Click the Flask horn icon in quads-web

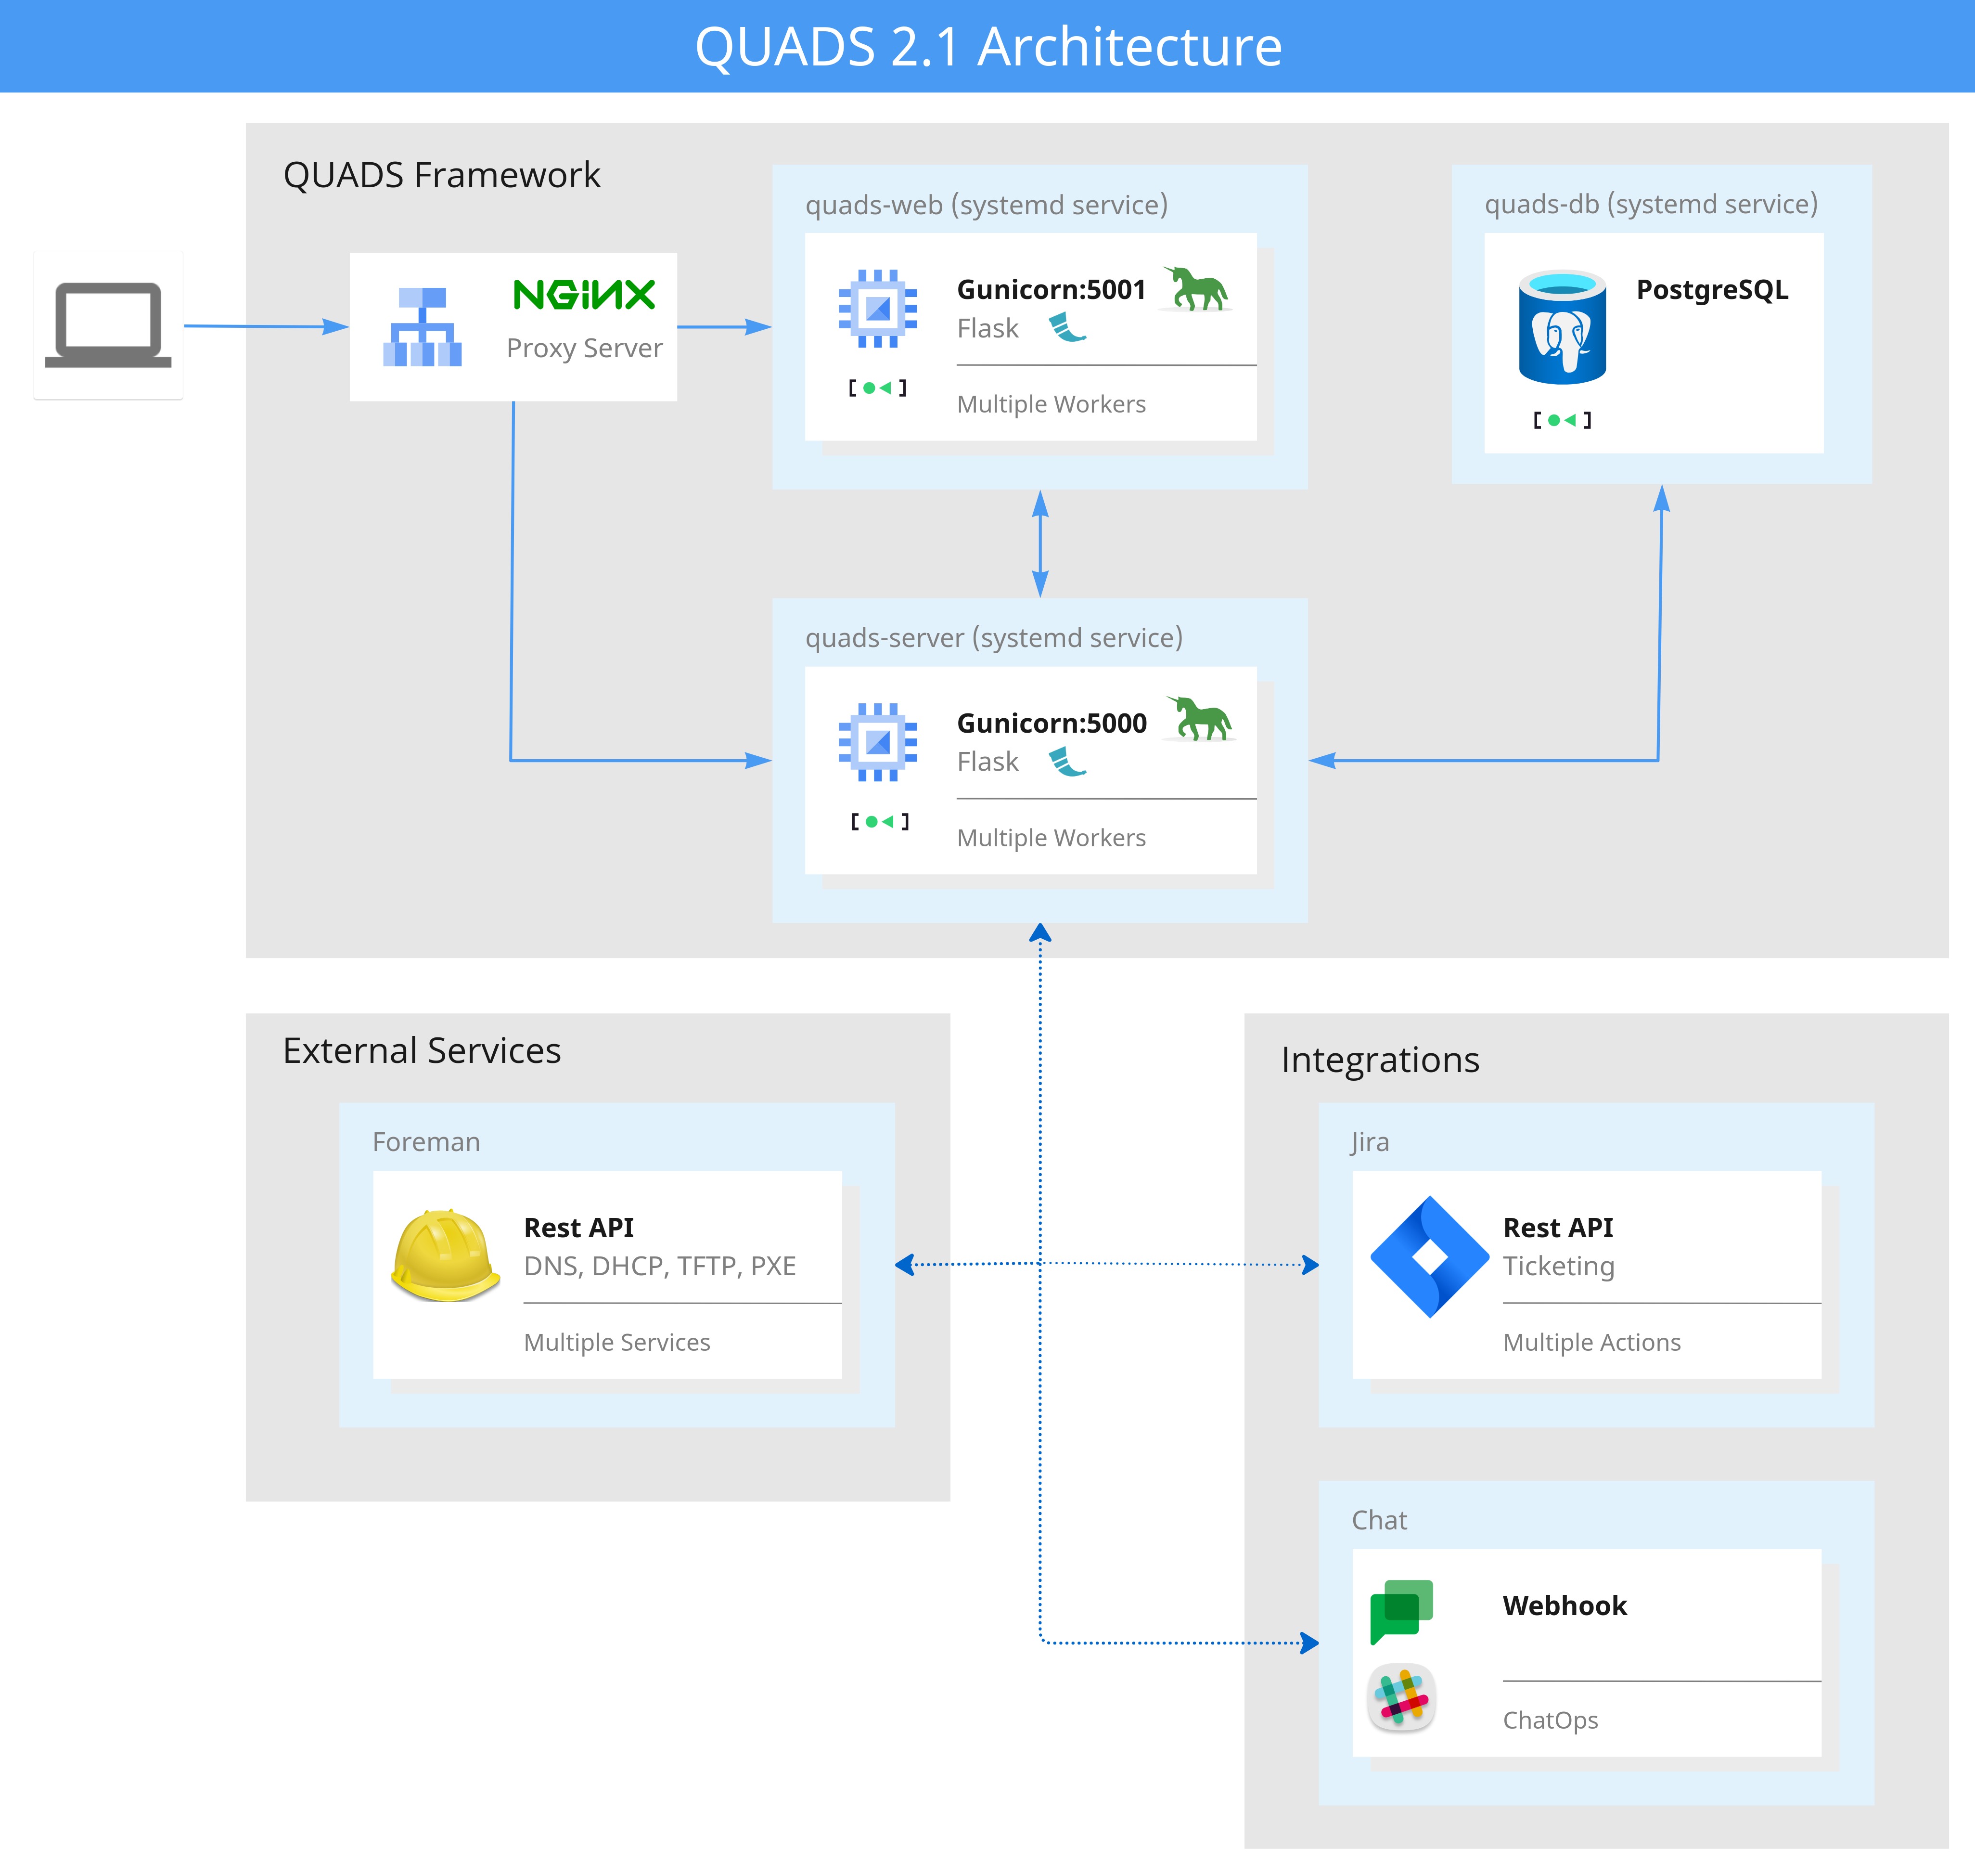coord(1067,327)
